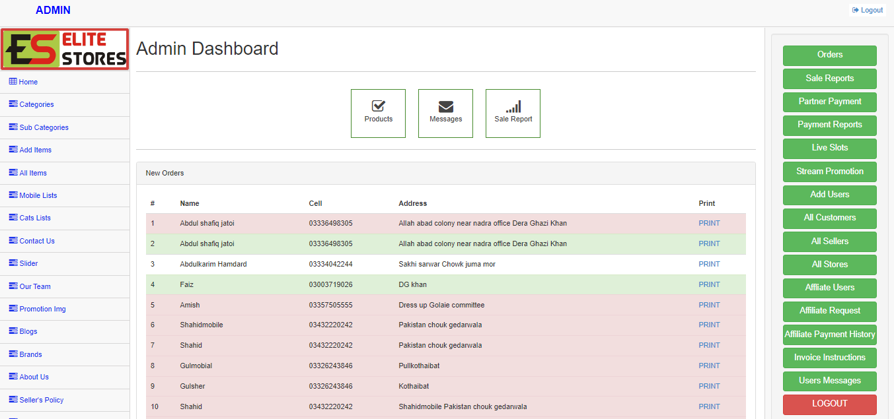Click the Products checkmark icon tile
The height and width of the screenshot is (419, 894).
[378, 106]
